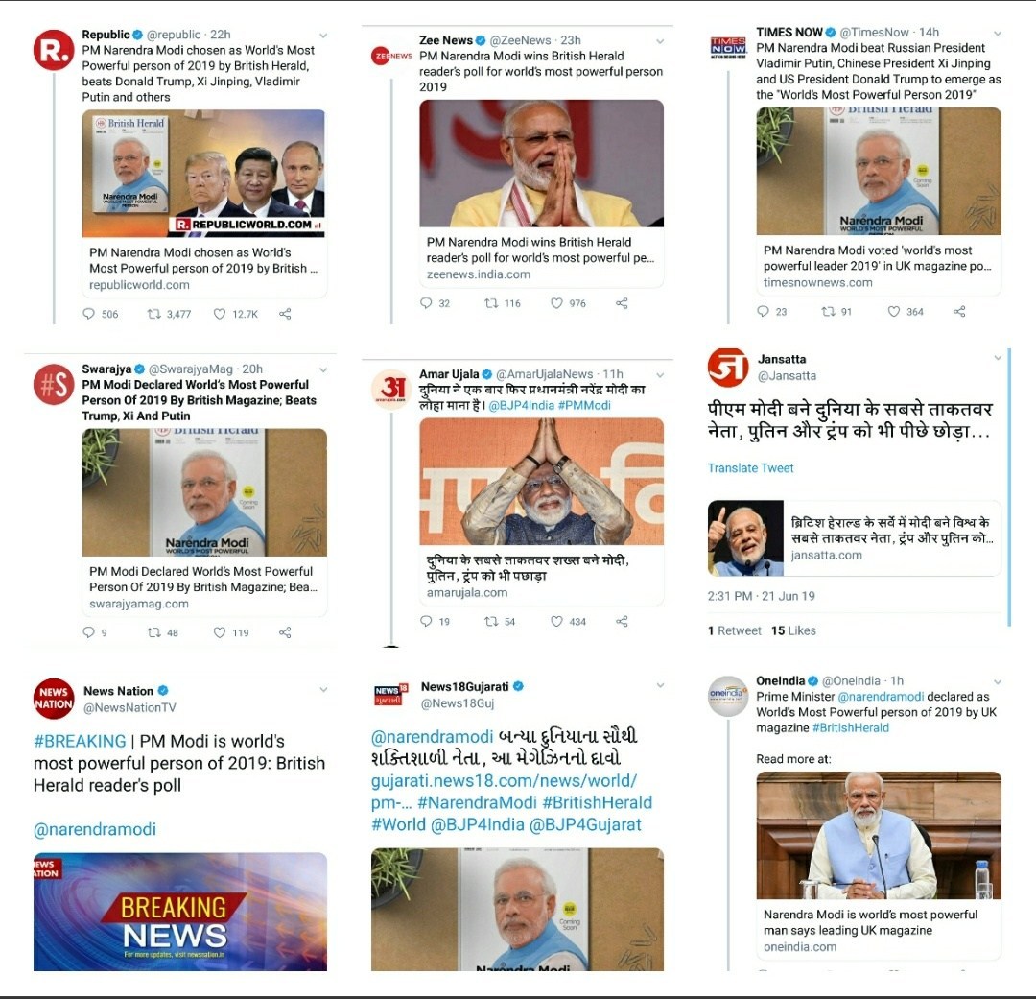Viewport: 1036px width, 999px height.
Task: Open caret menu on OneIndia tweet
Action: 998,681
